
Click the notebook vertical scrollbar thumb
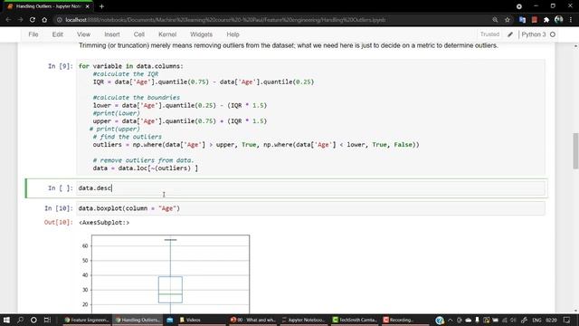tap(575, 151)
